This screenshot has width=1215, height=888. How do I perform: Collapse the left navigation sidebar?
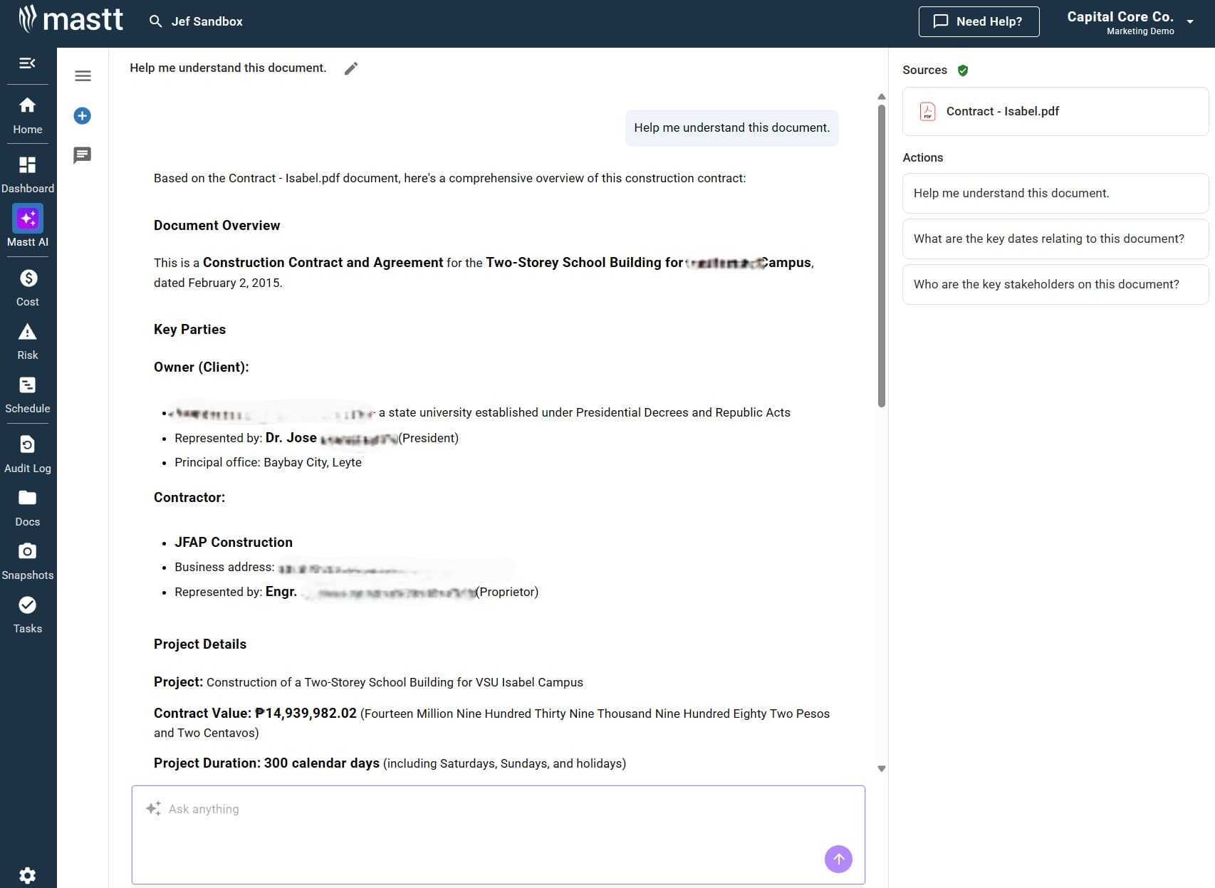tap(27, 63)
